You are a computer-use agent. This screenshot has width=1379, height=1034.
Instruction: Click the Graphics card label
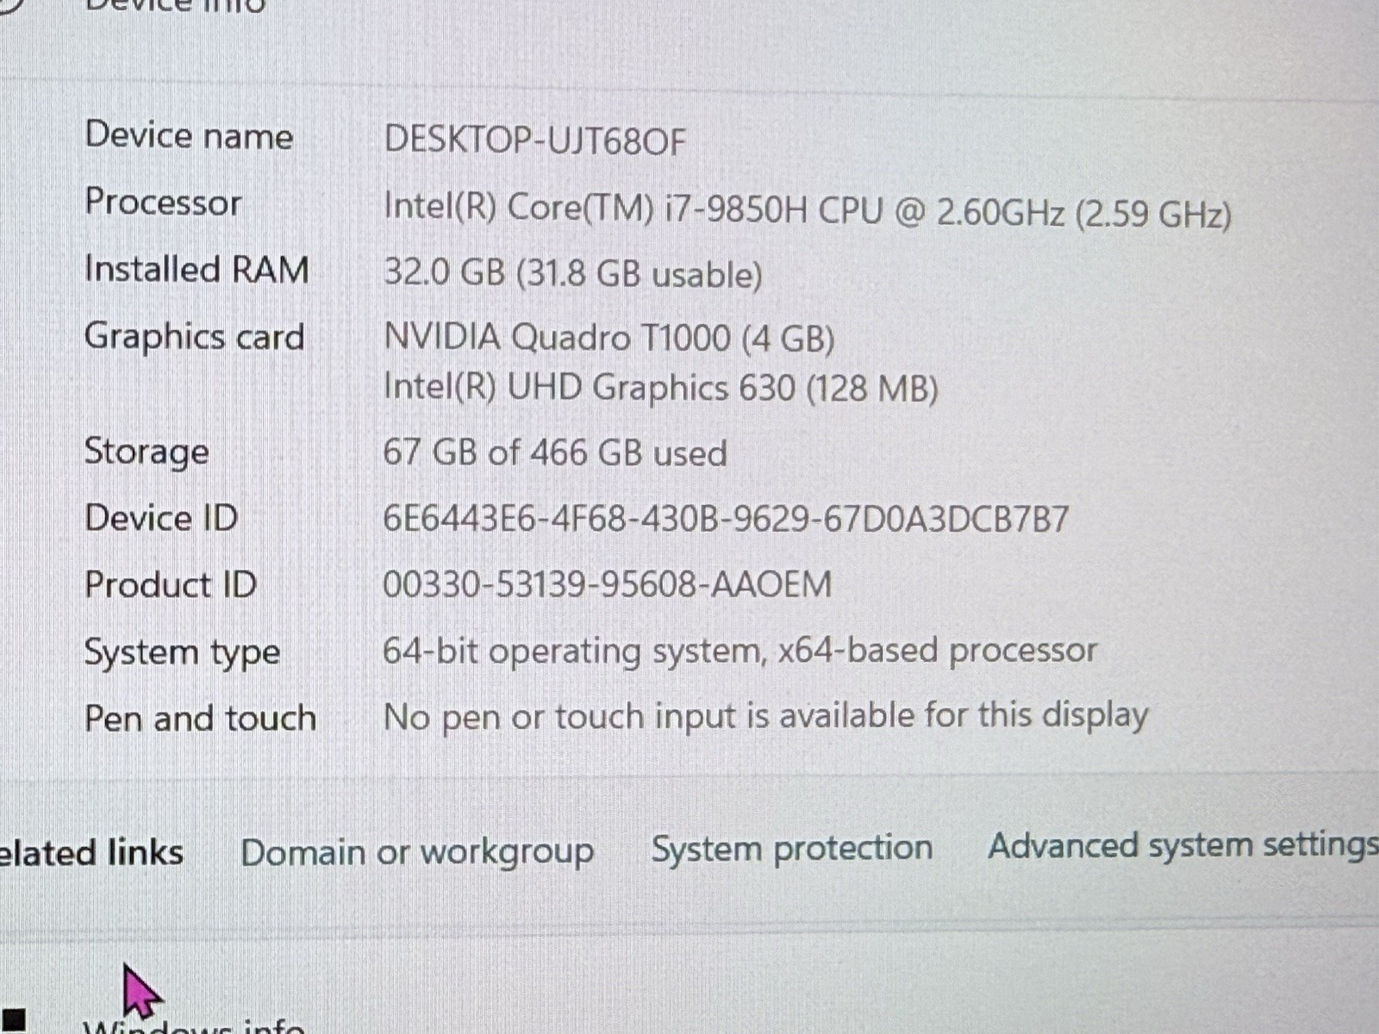195,337
